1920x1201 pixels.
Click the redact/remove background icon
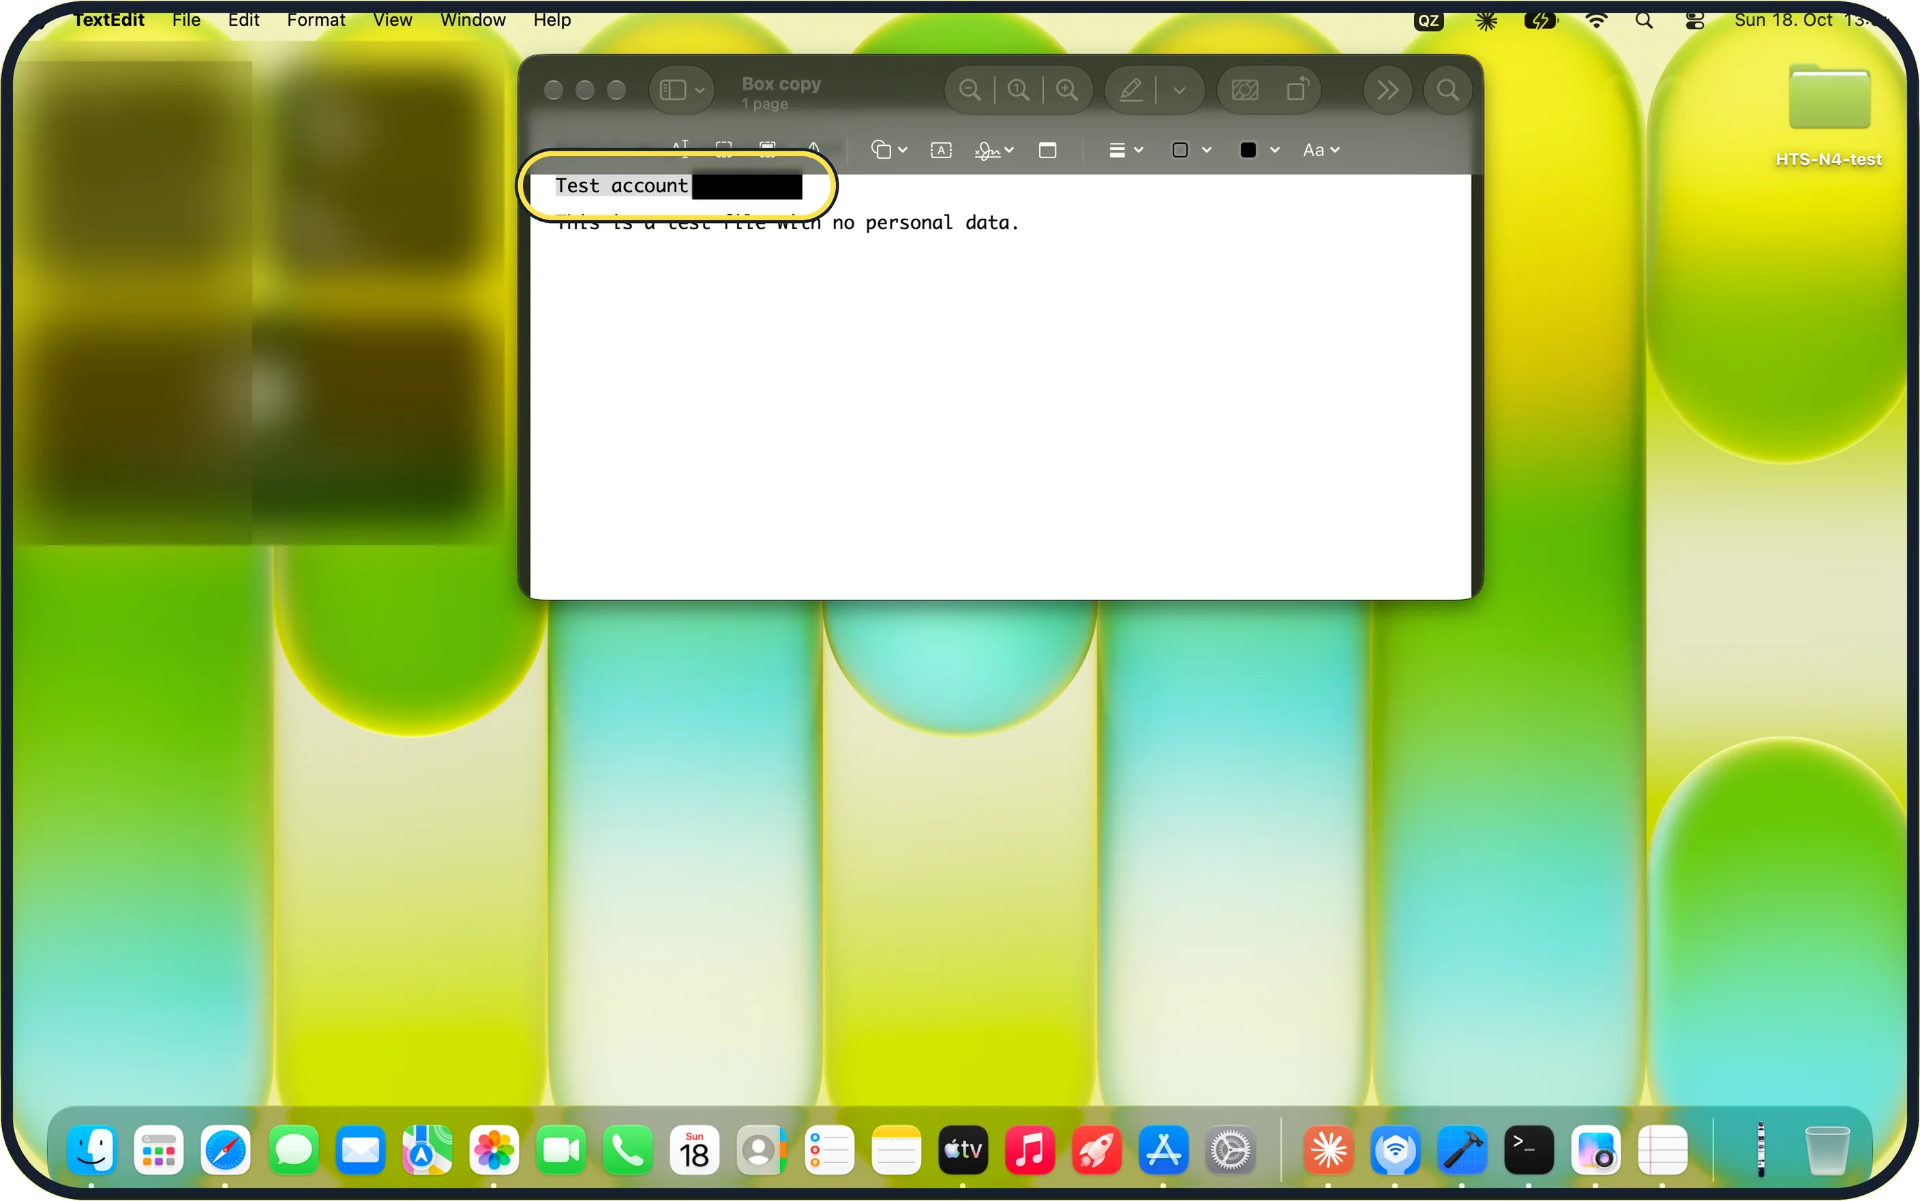(1245, 91)
